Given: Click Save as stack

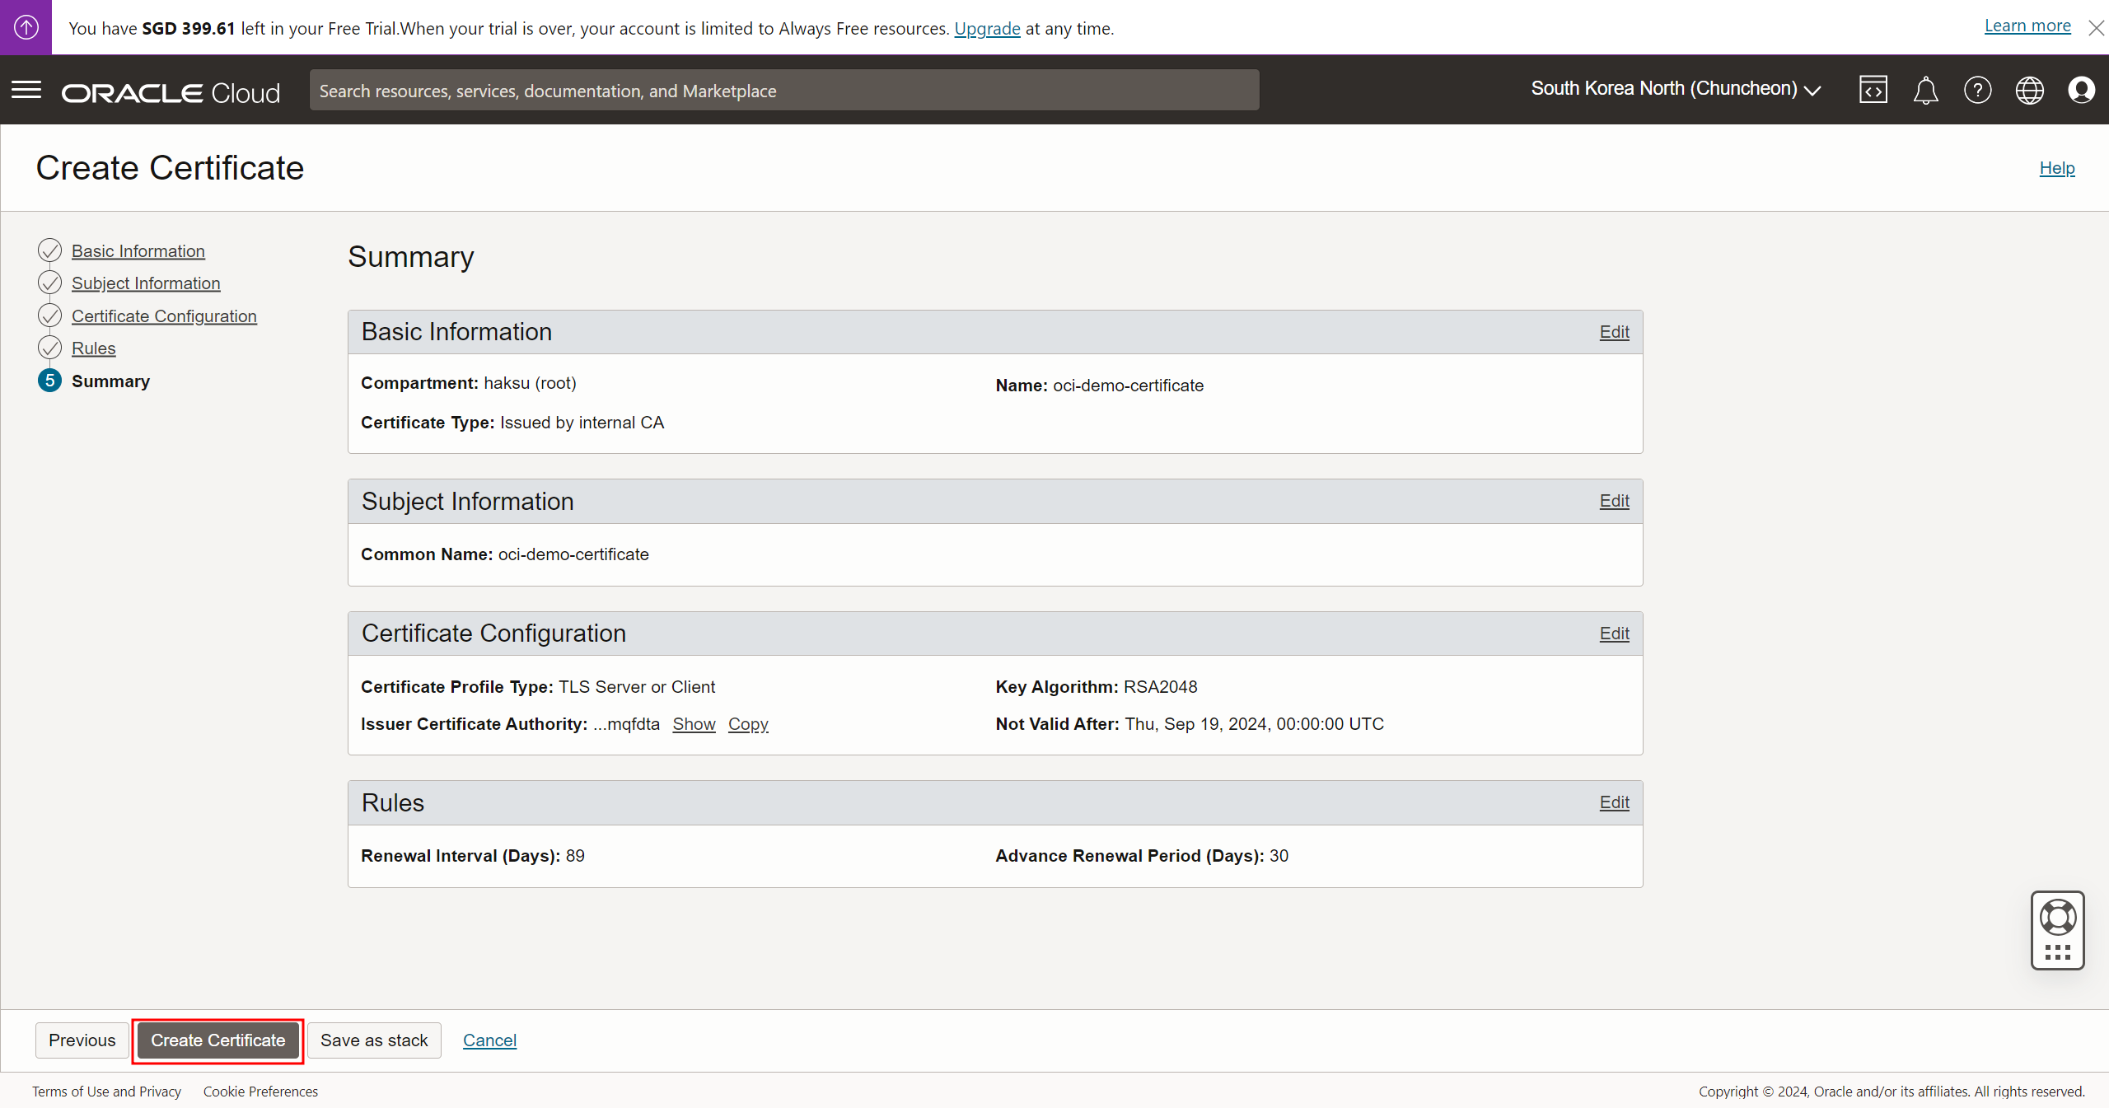Looking at the screenshot, I should (x=374, y=1040).
